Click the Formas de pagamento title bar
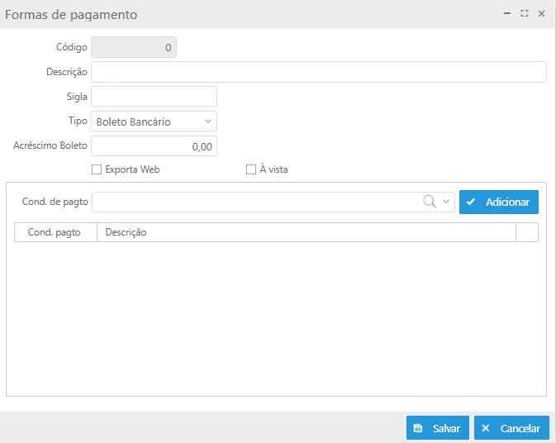Image resolution: width=556 pixels, height=443 pixels. 248,14
